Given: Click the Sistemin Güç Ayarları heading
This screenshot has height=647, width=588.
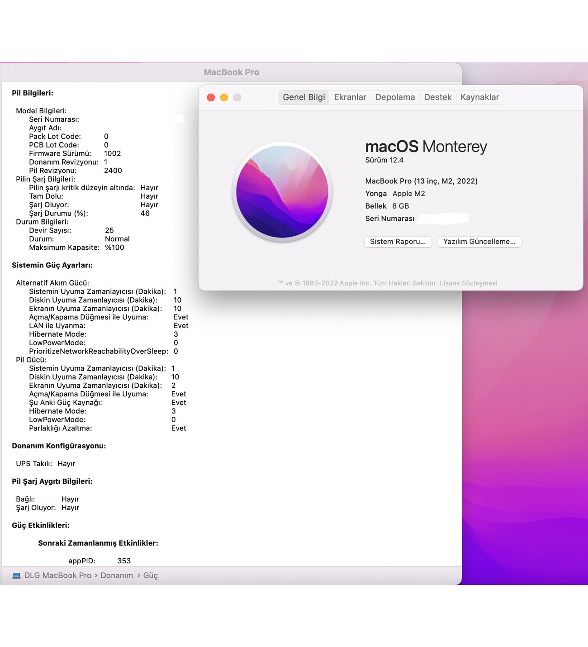Looking at the screenshot, I should click(52, 265).
